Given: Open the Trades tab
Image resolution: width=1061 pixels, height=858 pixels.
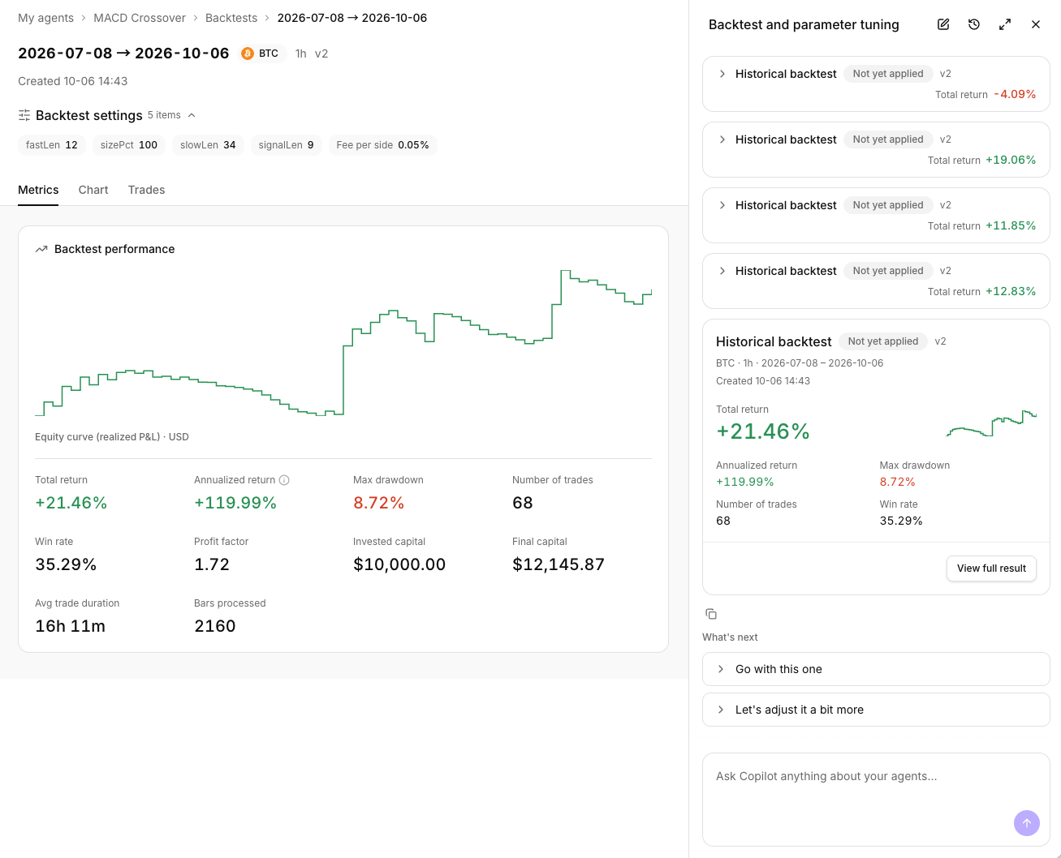Looking at the screenshot, I should tap(146, 190).
